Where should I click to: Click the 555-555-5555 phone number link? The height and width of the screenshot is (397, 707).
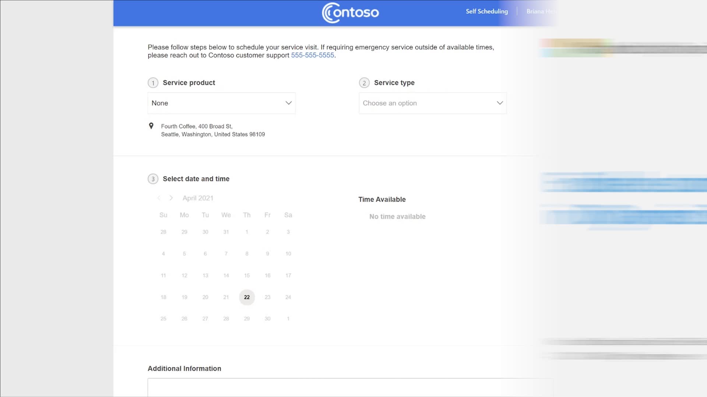coord(312,55)
